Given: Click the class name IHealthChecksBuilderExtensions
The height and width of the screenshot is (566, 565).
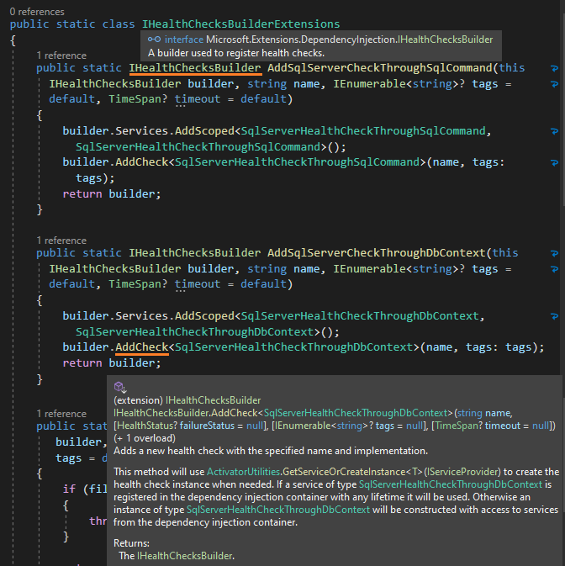Looking at the screenshot, I should 240,24.
